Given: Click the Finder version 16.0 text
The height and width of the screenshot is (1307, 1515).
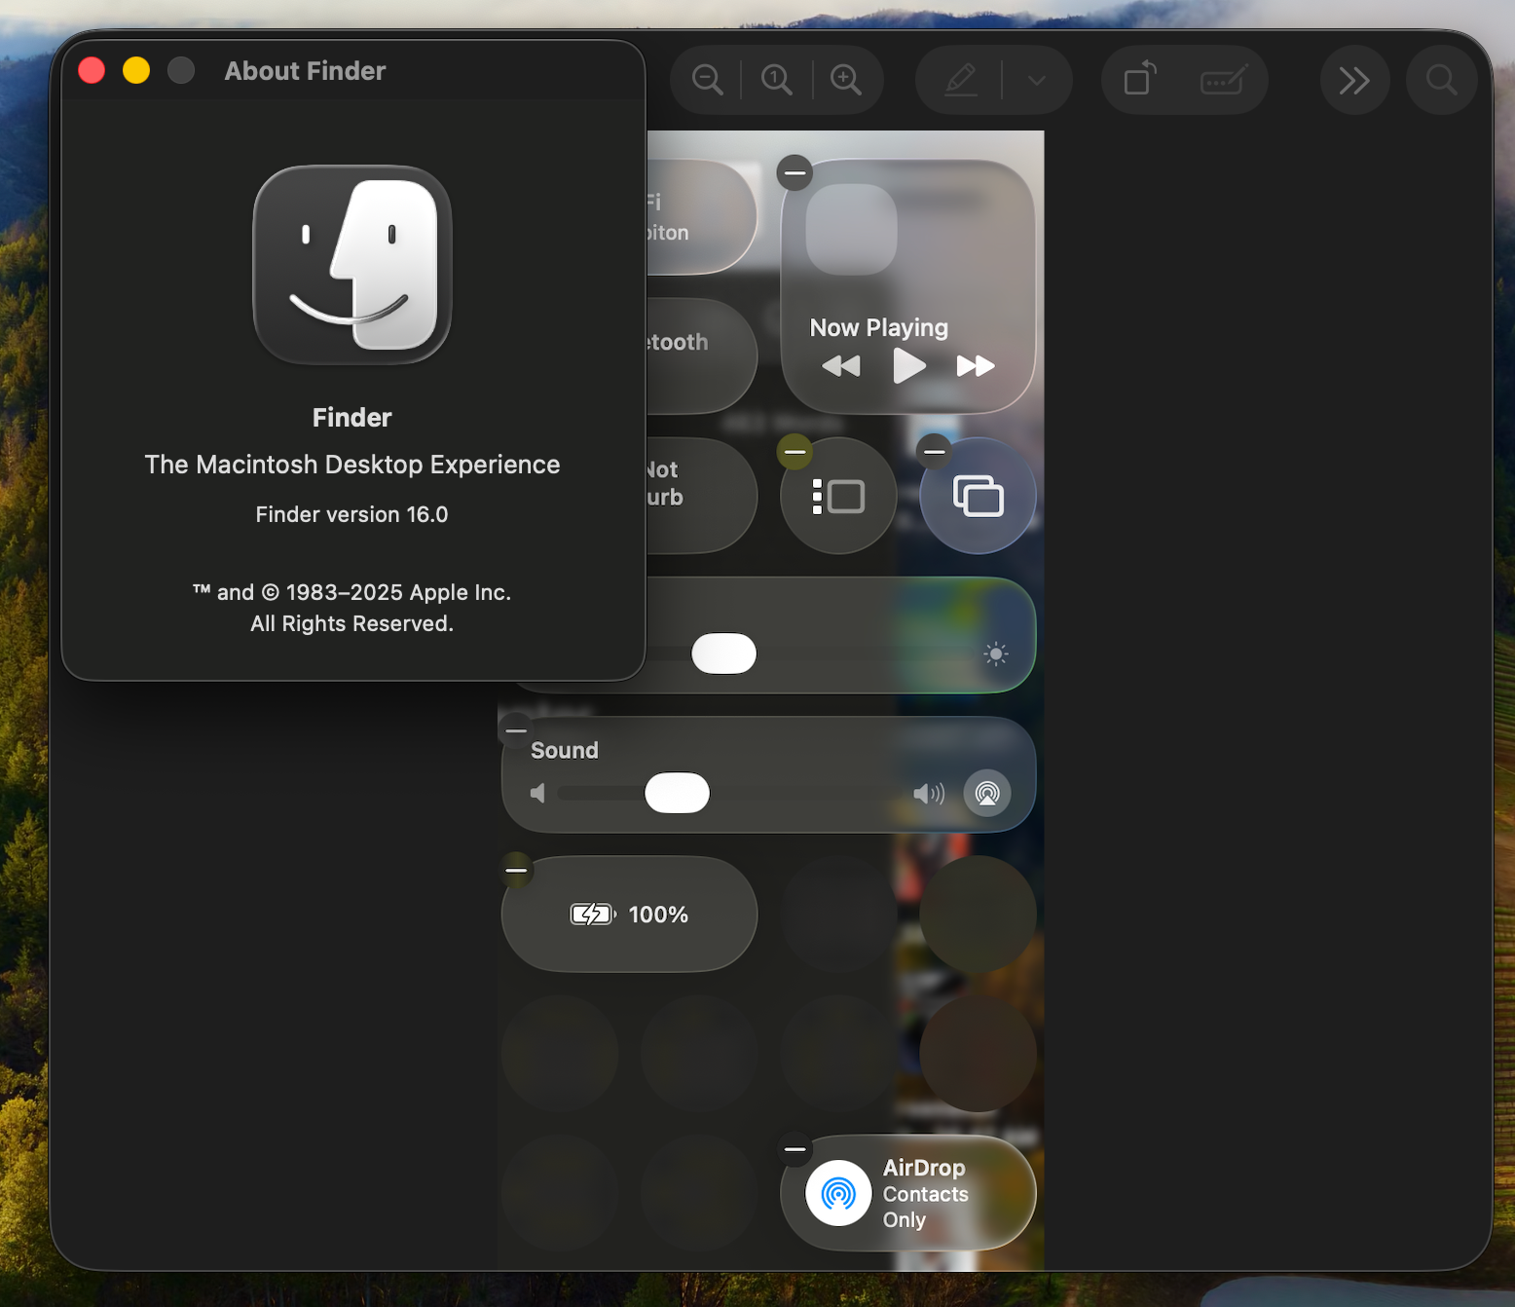Looking at the screenshot, I should click(x=352, y=514).
